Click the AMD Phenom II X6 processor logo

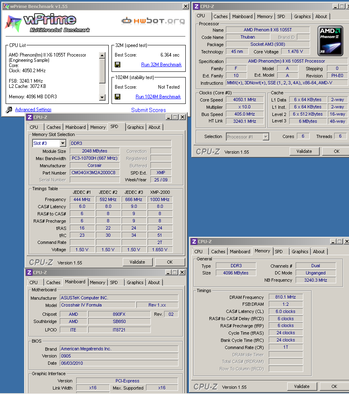tap(330, 41)
